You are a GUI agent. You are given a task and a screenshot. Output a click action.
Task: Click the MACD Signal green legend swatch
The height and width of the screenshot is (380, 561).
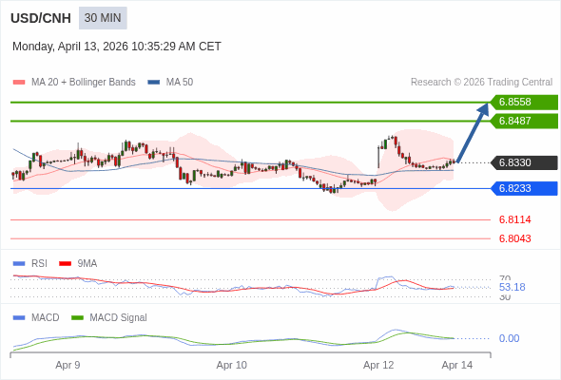[77, 317]
